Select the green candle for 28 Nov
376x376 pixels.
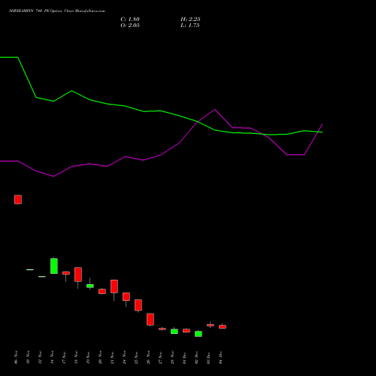[174, 331]
